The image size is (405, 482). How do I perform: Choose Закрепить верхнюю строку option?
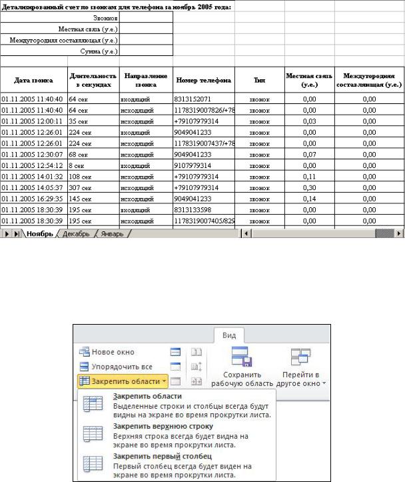177,435
